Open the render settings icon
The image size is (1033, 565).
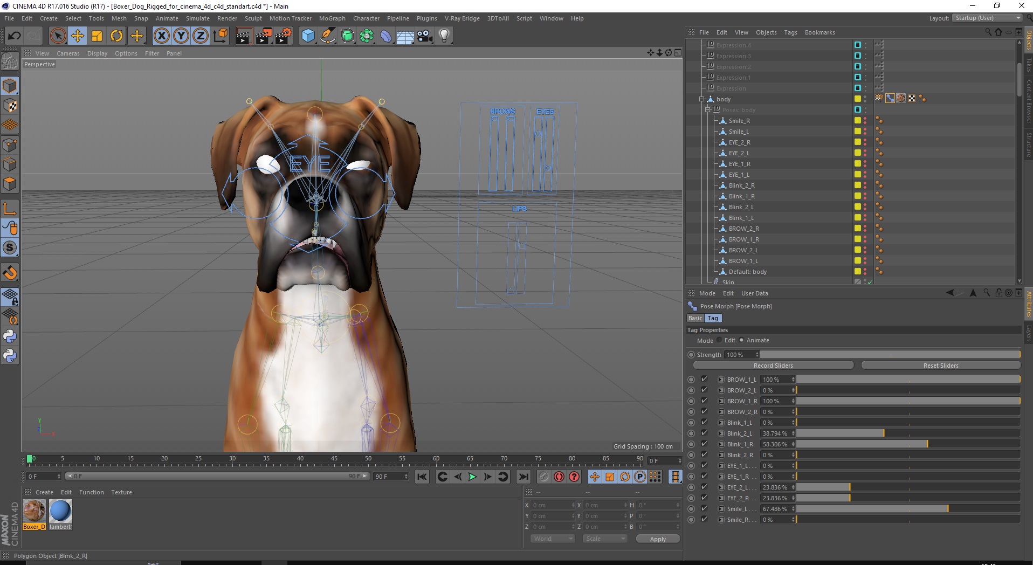tap(284, 36)
